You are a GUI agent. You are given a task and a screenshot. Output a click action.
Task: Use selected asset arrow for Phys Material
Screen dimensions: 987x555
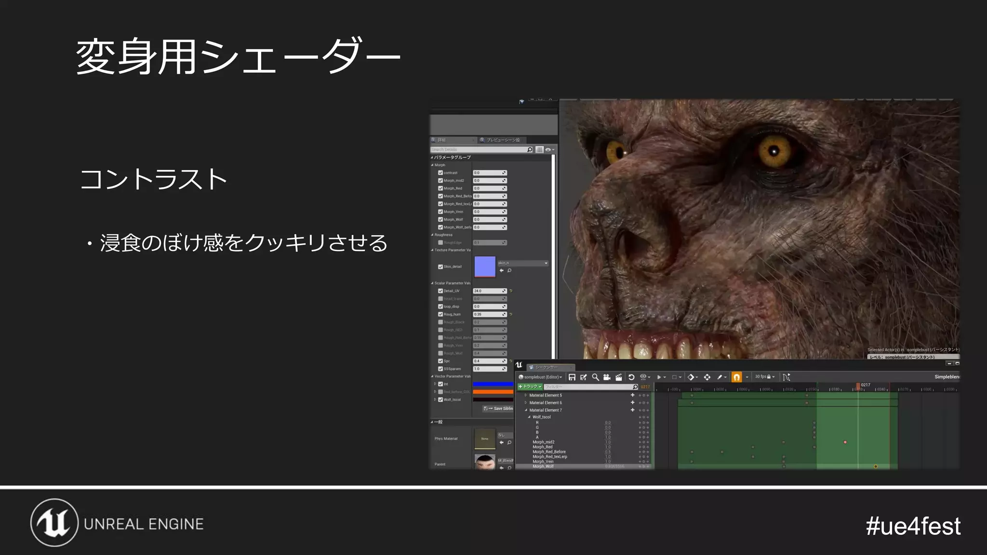[x=502, y=443]
